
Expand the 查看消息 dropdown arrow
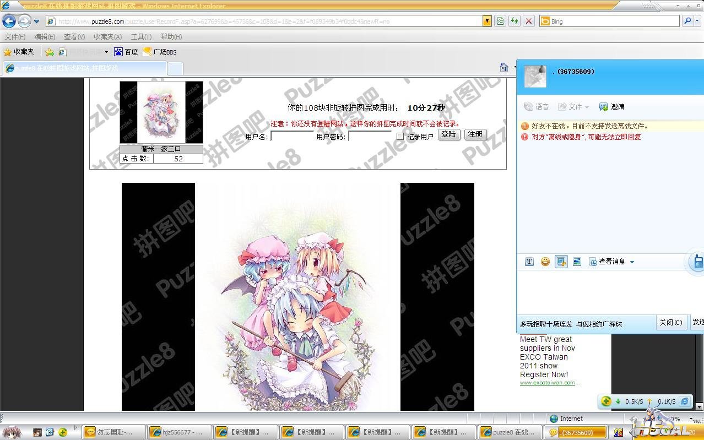[x=632, y=262]
